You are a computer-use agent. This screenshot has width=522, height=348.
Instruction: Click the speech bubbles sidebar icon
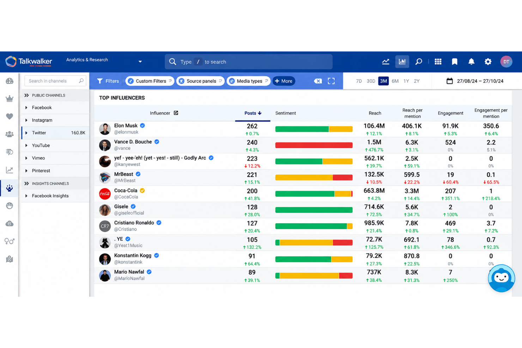10,152
